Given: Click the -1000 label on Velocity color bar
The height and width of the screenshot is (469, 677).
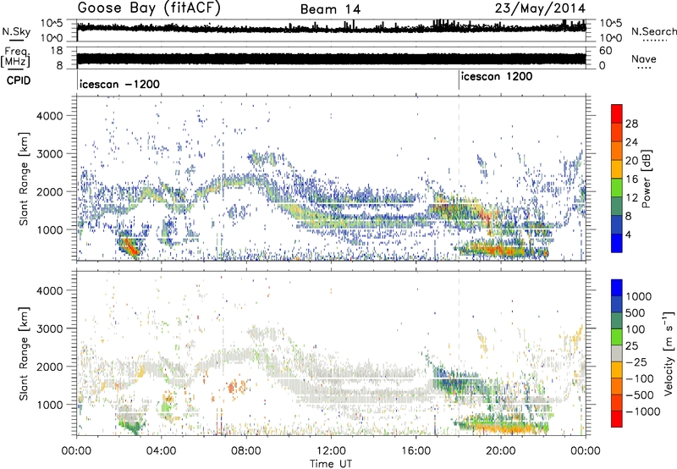Looking at the screenshot, I should click(x=642, y=411).
